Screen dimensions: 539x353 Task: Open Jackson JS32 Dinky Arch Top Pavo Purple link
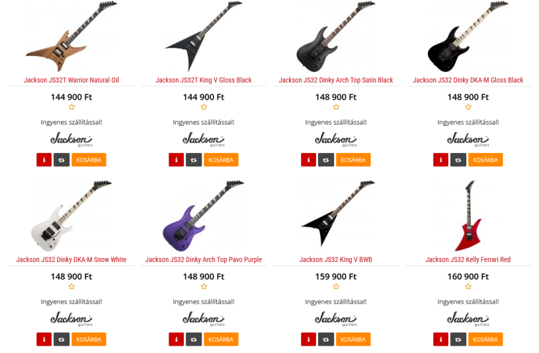click(x=203, y=259)
